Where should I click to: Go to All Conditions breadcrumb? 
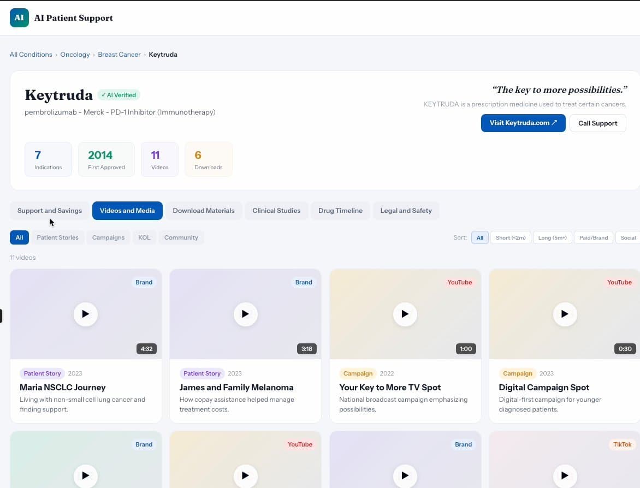pos(31,54)
